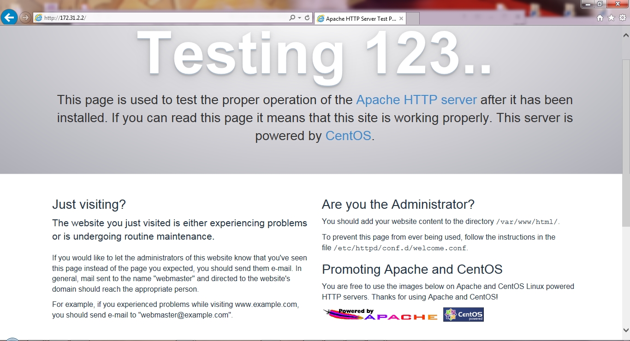Click the 'Promoting Apache and CentOS' heading
This screenshot has width=630, height=341.
412,270
